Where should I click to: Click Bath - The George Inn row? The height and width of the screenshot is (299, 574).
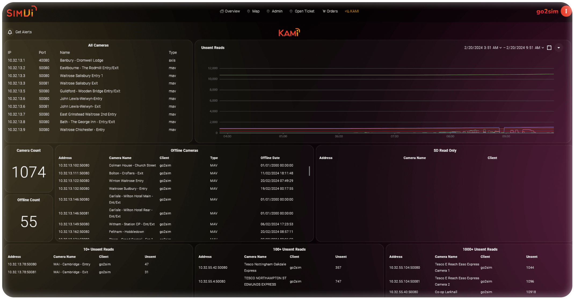pyautogui.click(x=98, y=122)
